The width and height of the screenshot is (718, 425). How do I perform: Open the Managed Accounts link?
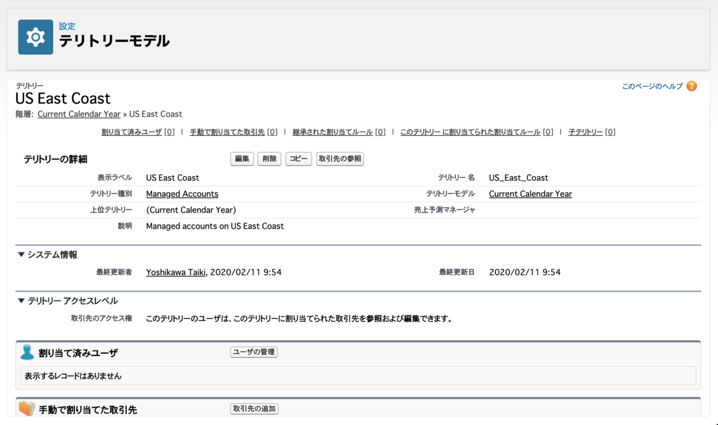click(x=182, y=193)
